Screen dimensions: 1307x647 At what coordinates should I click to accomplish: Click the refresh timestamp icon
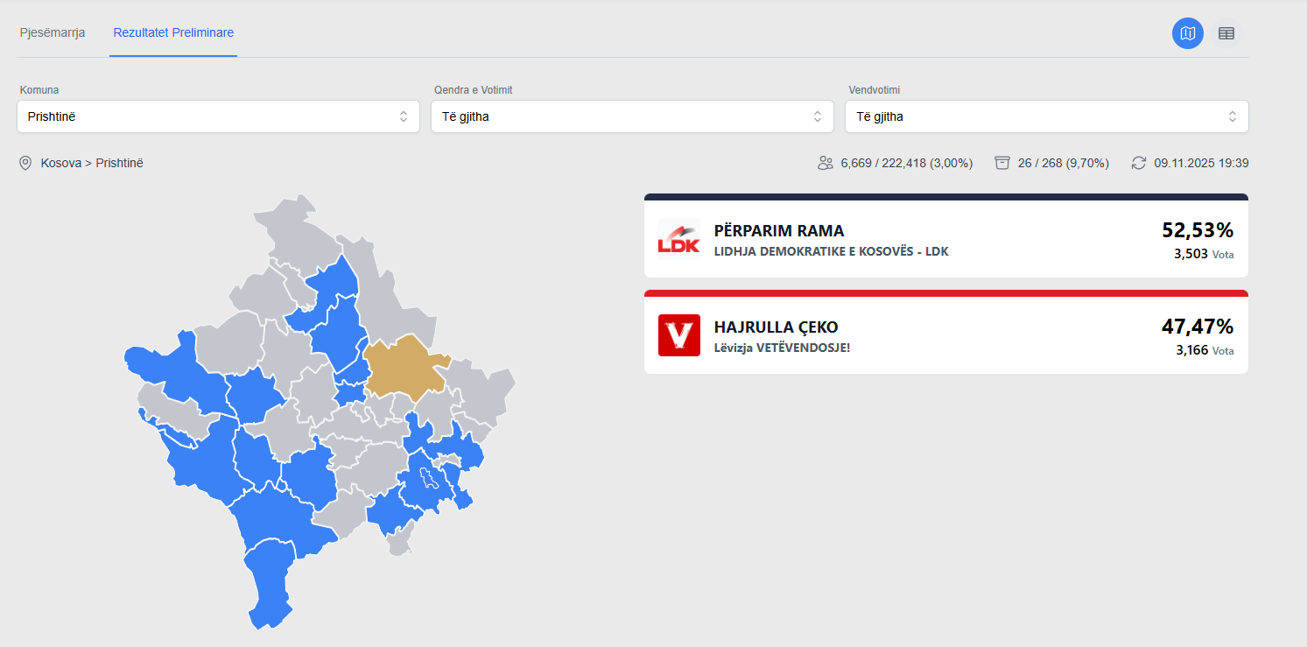[x=1138, y=163]
